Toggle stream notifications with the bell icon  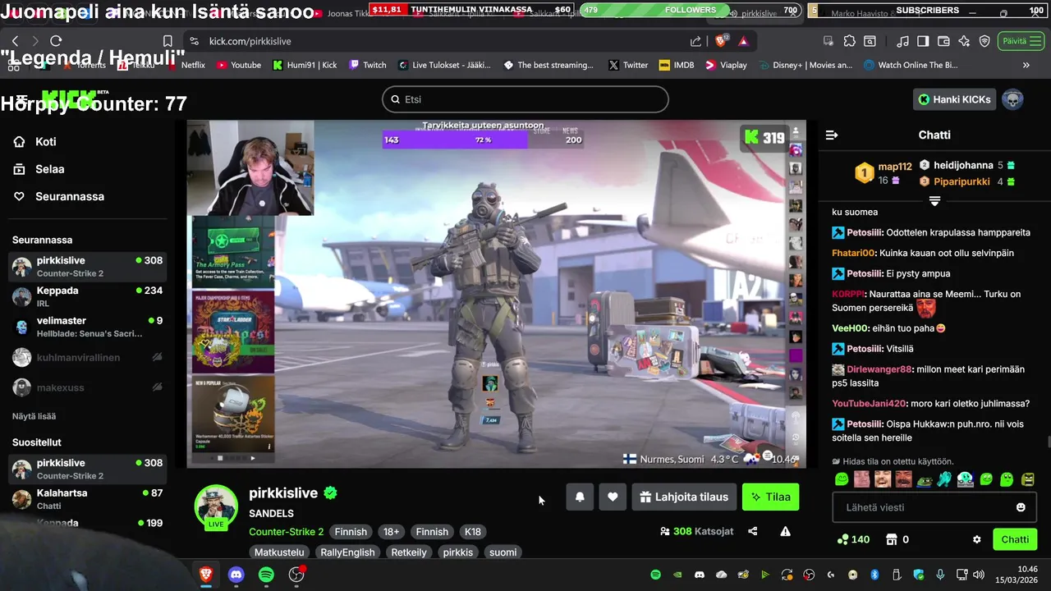[580, 497]
